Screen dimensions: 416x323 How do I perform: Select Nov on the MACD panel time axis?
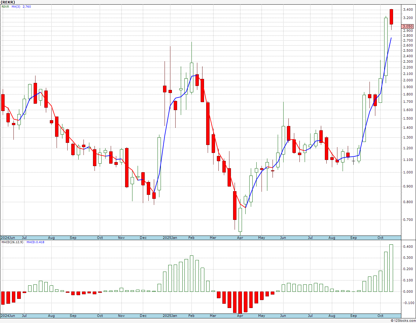click(121, 316)
